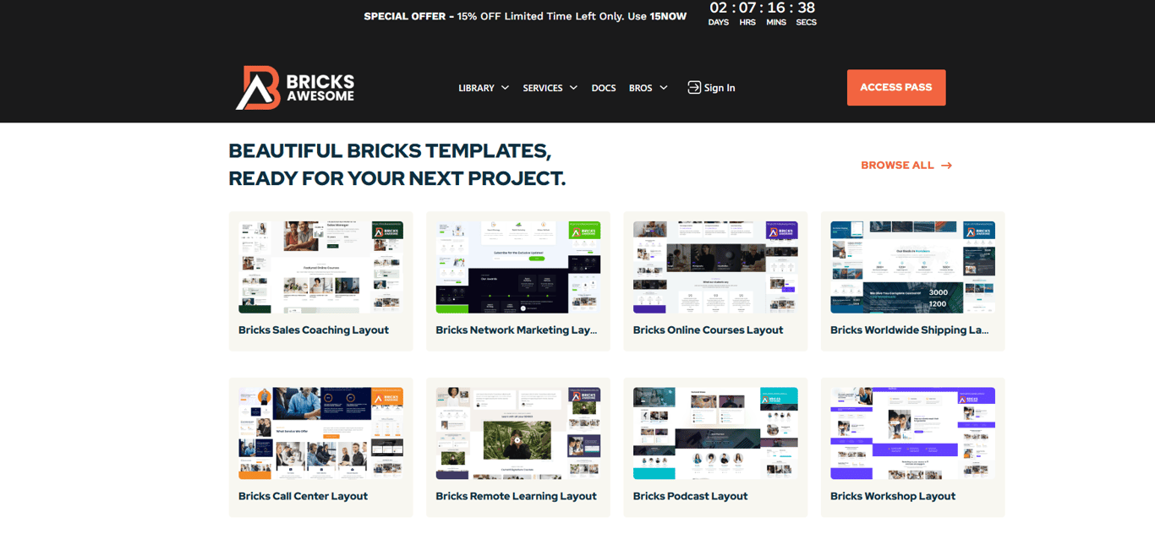Screen dimensions: 1155x545
Task: Click the Browse All arrow icon
Action: (x=946, y=166)
